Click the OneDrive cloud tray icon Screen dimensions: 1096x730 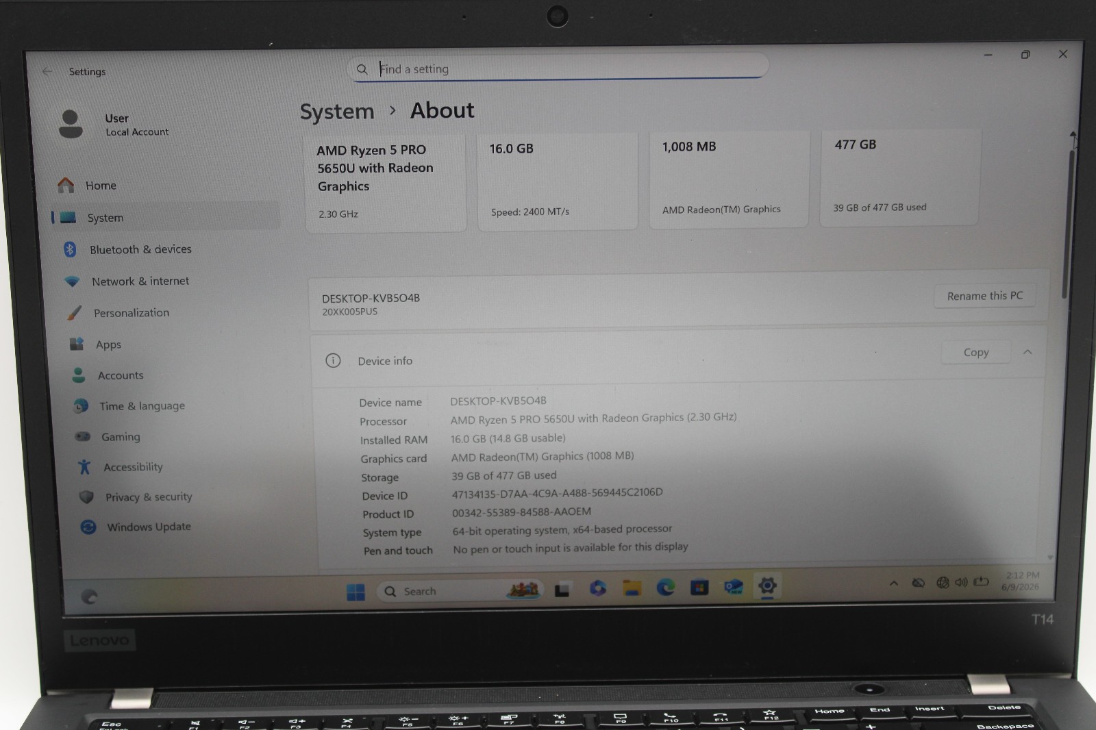919,583
